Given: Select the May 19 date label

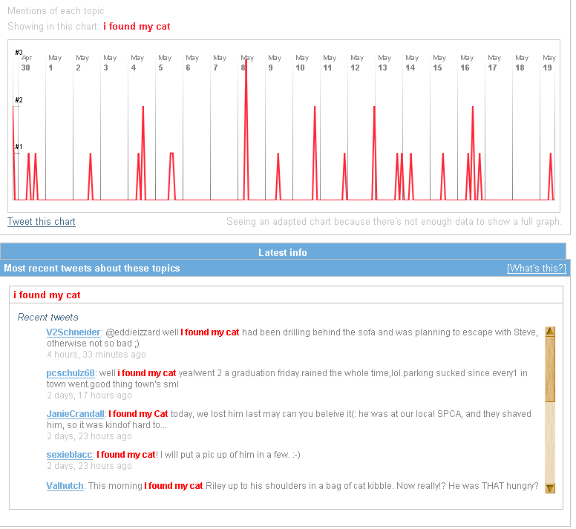Looking at the screenshot, I should pyautogui.click(x=548, y=63).
